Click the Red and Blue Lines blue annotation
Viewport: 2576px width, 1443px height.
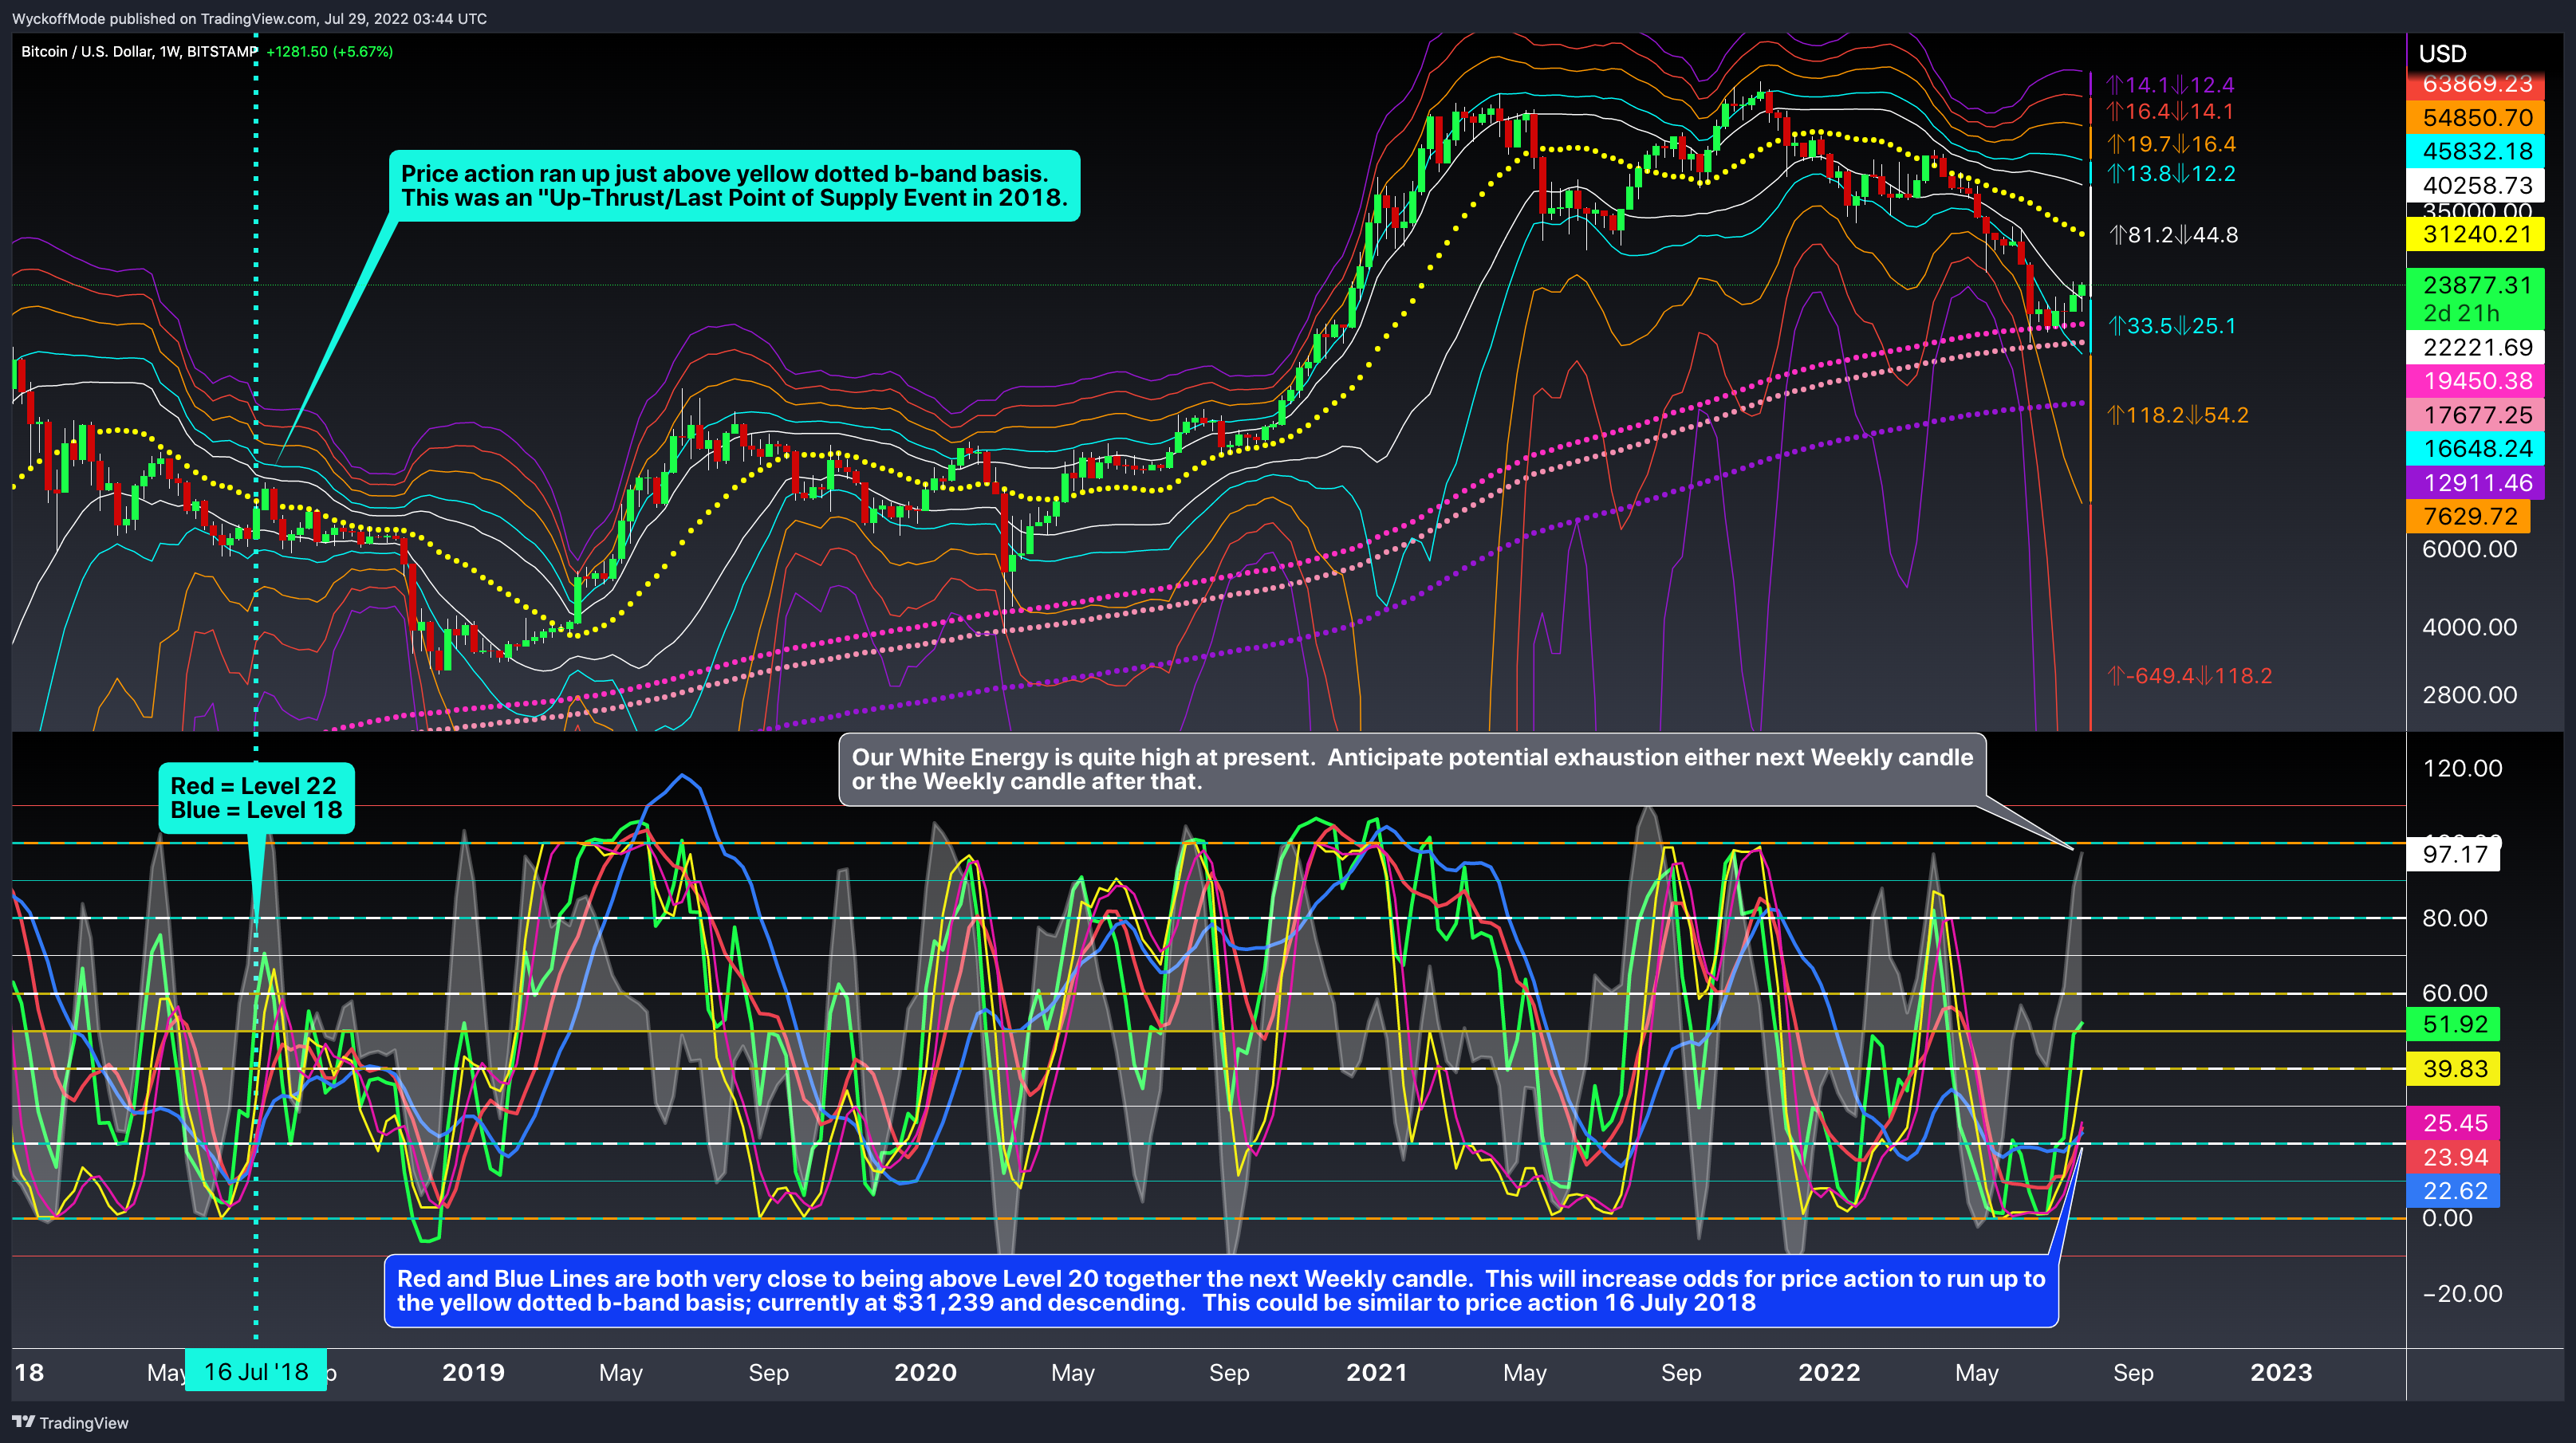[x=1221, y=1291]
